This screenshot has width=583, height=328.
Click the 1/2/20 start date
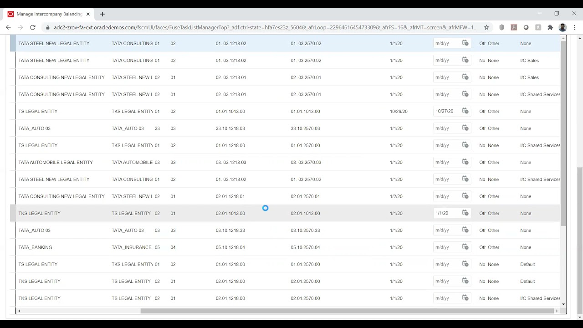click(396, 196)
